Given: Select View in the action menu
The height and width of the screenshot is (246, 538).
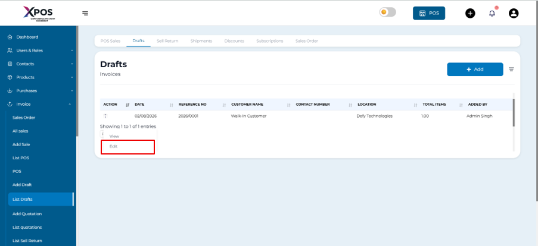Looking at the screenshot, I should coord(114,136).
